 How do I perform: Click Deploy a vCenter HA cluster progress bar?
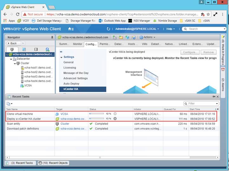point(97,119)
